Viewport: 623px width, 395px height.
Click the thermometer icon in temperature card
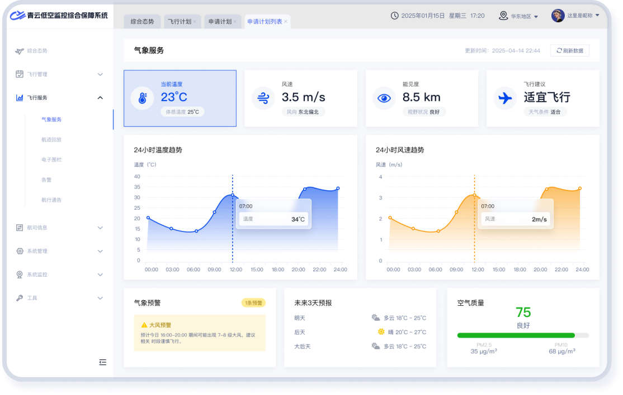pos(142,99)
